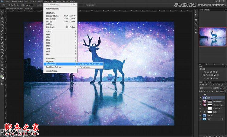Open the 不透明度 opacity slider dropdown

[x=225, y=88]
